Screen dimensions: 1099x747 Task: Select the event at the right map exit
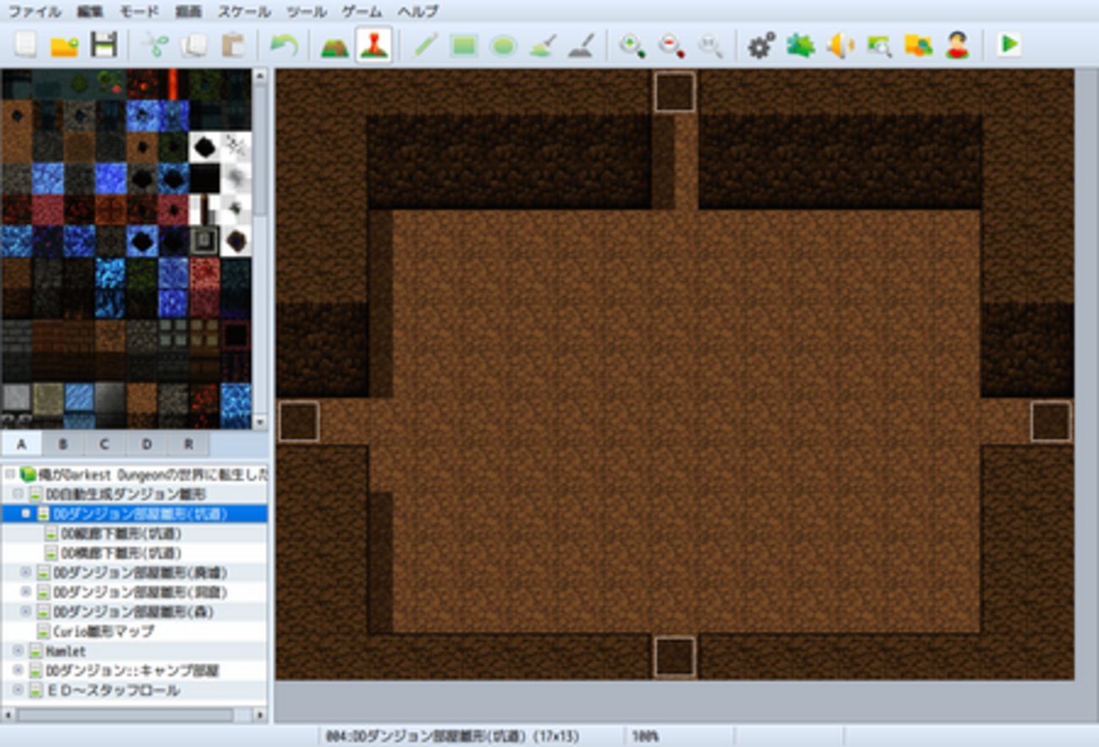pyautogui.click(x=1051, y=422)
